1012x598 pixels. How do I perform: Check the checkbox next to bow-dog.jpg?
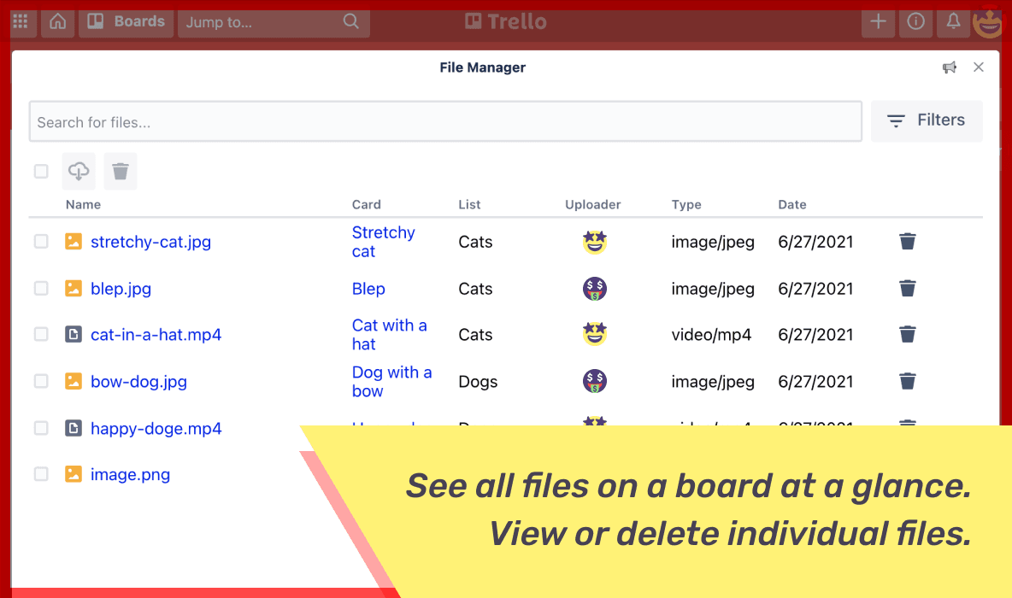click(40, 381)
